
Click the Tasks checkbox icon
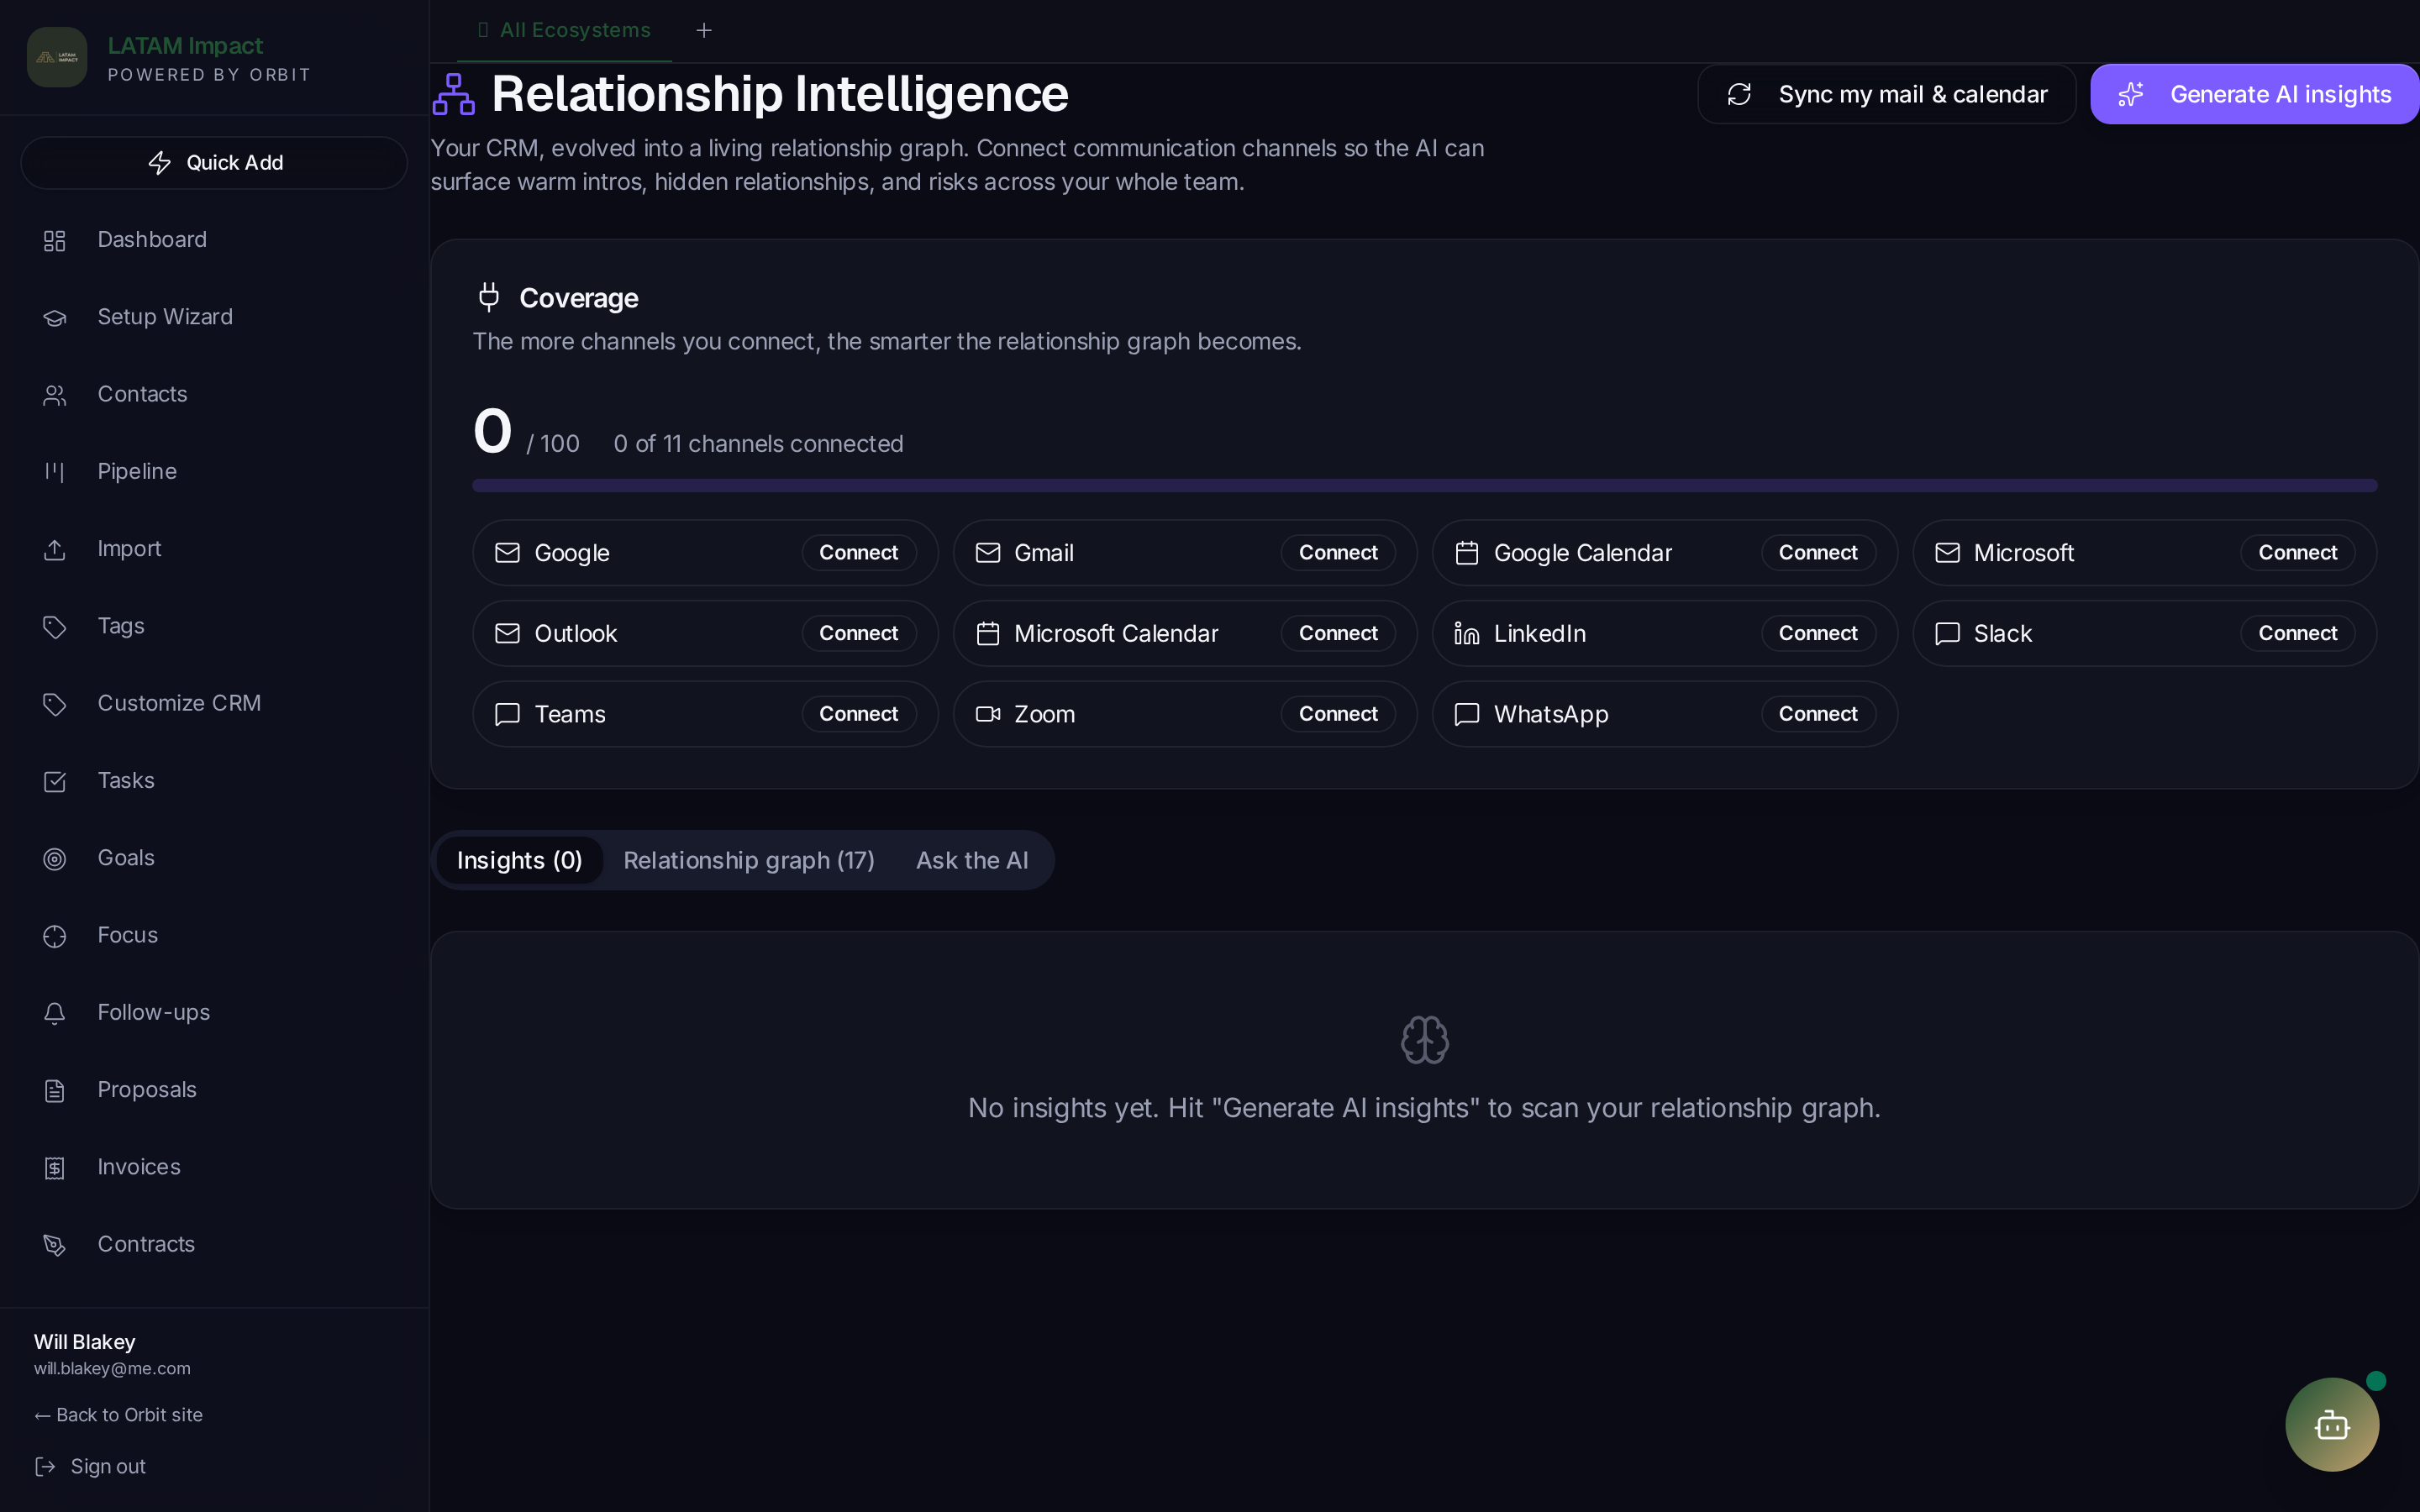tap(55, 781)
